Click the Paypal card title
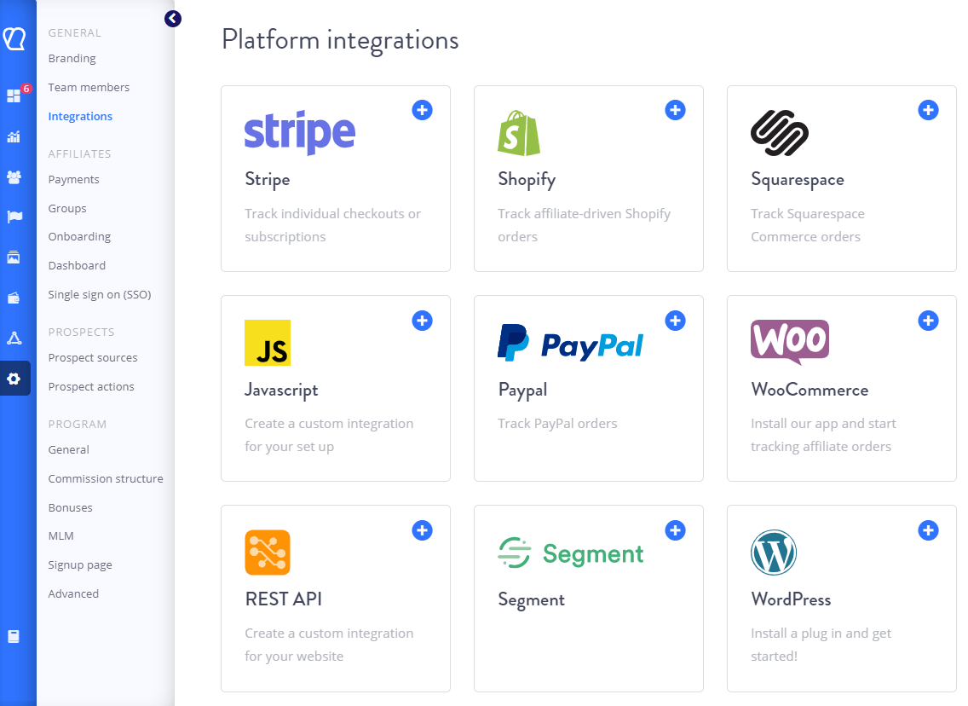Image resolution: width=968 pixels, height=706 pixels. pos(523,391)
